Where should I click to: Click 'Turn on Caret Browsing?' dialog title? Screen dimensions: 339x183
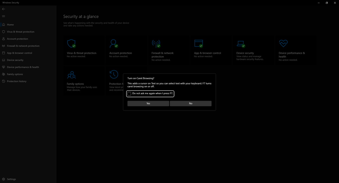tap(141, 78)
